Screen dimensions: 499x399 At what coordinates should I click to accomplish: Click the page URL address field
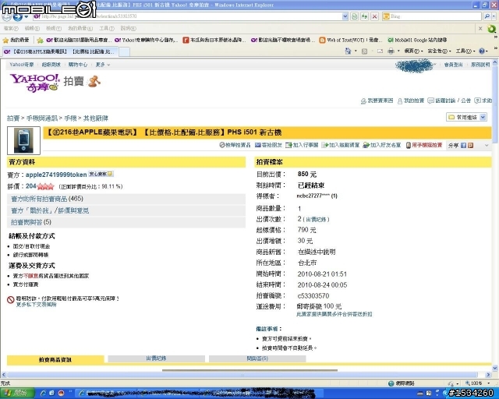188,16
